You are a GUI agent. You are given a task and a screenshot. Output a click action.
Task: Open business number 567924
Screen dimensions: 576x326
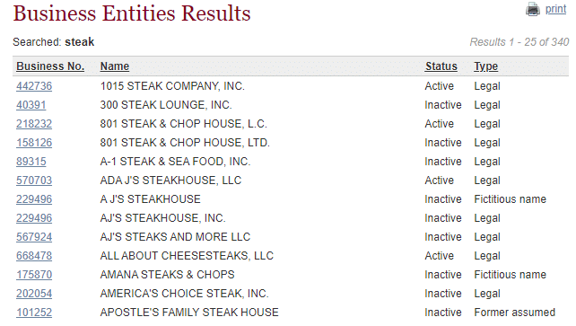[x=34, y=237]
